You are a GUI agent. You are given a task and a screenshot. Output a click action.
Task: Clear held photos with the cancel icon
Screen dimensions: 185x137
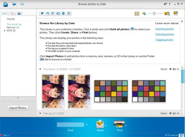click(x=69, y=13)
